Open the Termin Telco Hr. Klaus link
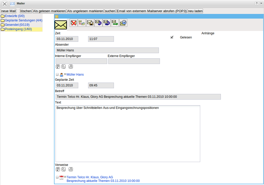This screenshot has height=185, width=264. pyautogui.click(x=90, y=177)
